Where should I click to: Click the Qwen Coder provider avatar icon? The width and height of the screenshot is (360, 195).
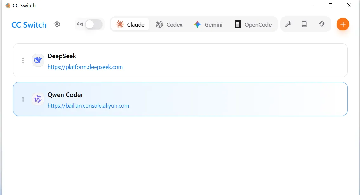pyautogui.click(x=38, y=99)
